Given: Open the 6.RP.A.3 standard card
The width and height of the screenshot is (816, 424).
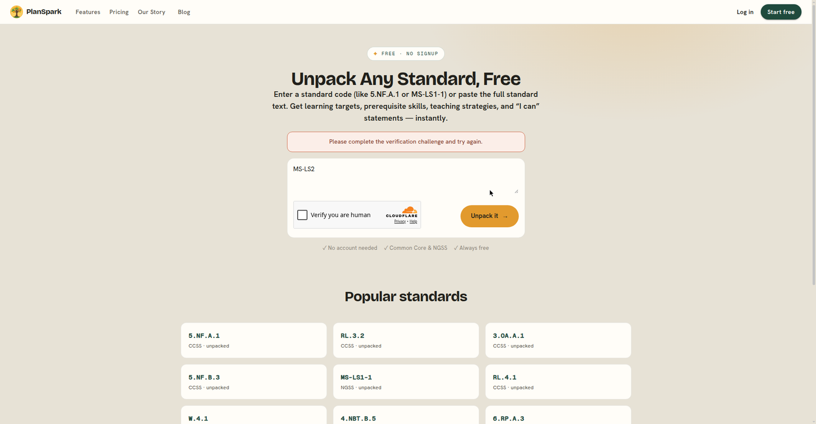Looking at the screenshot, I should pos(558,415).
